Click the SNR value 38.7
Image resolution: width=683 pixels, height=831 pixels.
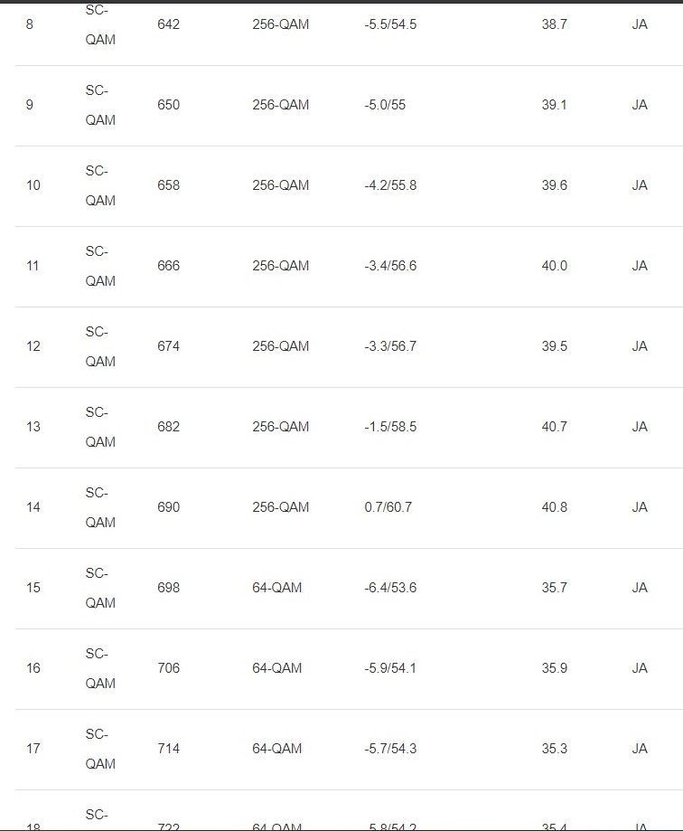pos(554,24)
